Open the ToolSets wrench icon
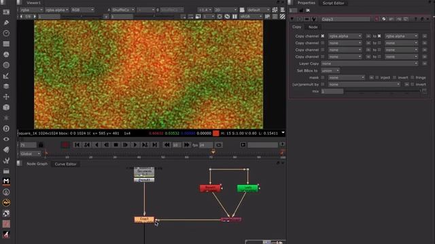This screenshot has height=244, width=435. coord(6,161)
